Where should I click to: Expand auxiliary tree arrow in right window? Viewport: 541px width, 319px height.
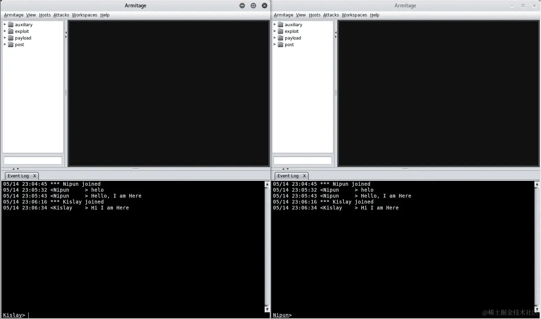tap(275, 24)
